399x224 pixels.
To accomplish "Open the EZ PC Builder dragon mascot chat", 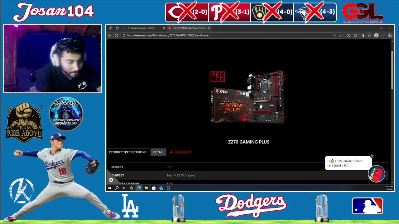I will click(377, 174).
